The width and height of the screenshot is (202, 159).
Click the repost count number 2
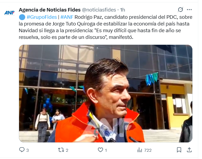[x=67, y=150]
